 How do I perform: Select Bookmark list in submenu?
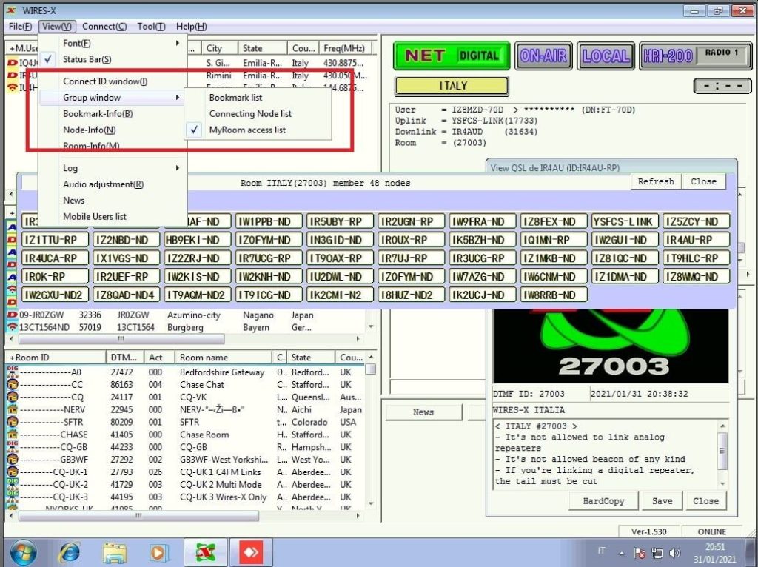click(x=235, y=97)
